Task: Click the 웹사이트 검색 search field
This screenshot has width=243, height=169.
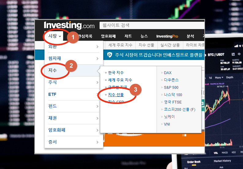Action: [x=152, y=25]
